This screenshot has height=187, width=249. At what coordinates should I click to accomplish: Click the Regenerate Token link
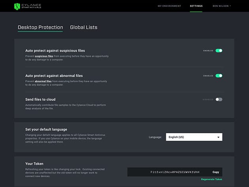pos(211,179)
